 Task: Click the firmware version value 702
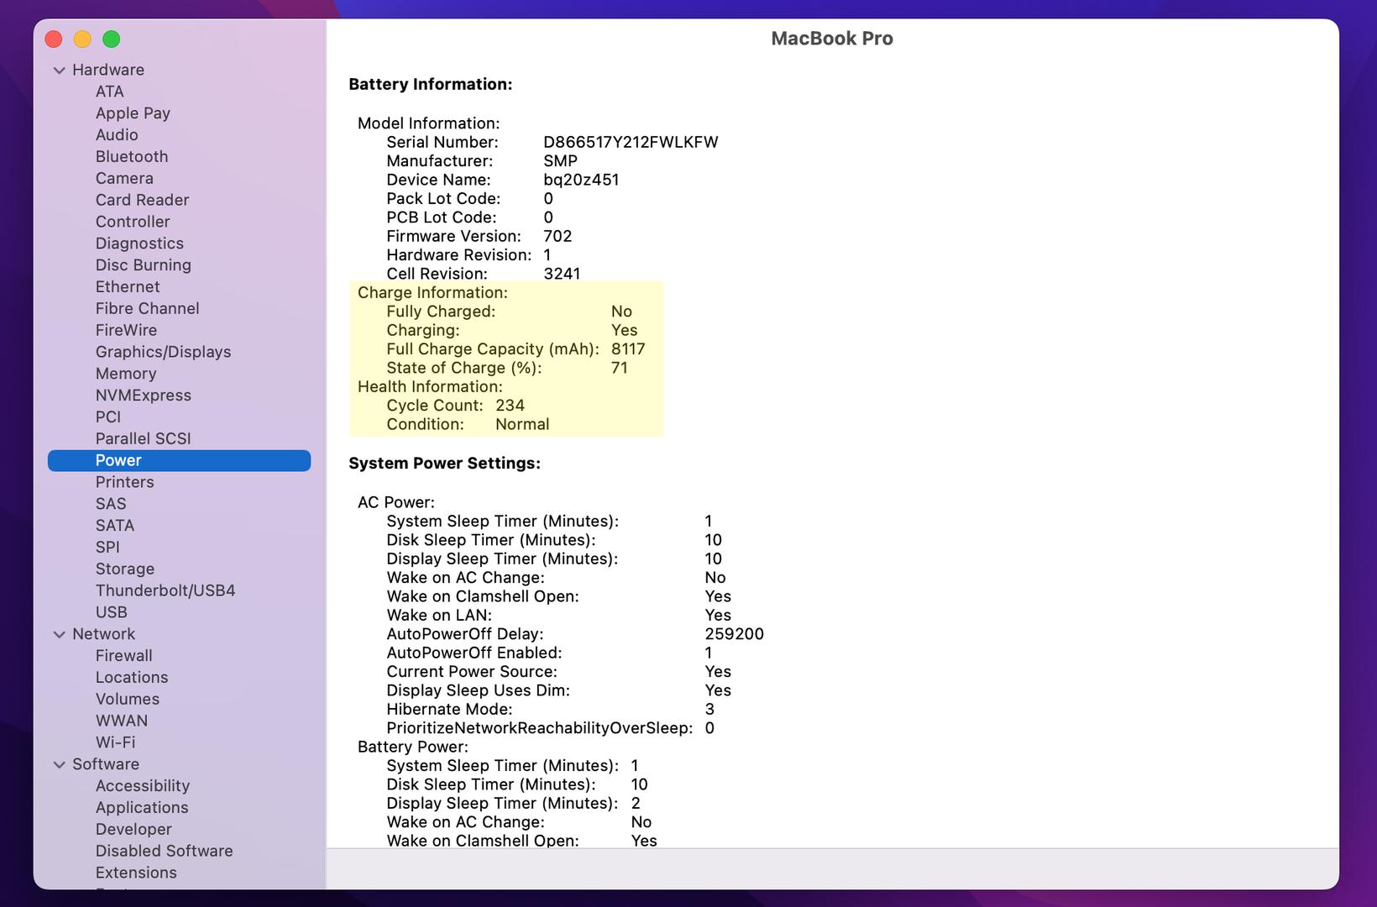pos(558,237)
